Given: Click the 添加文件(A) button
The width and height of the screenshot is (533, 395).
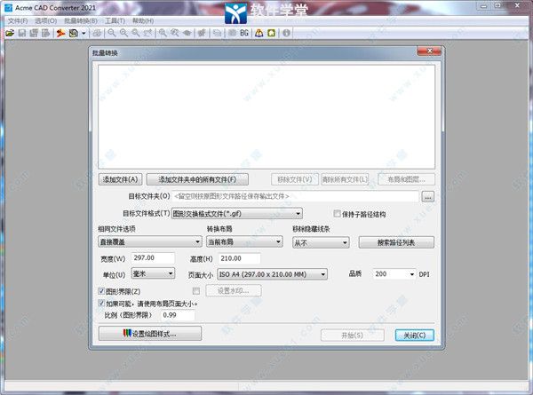Looking at the screenshot, I should click(120, 179).
